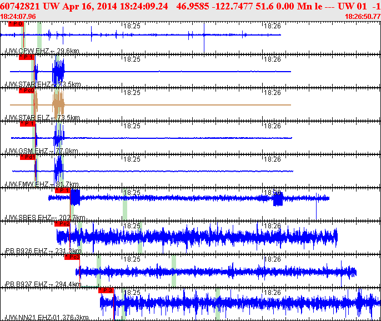Select the red P pick flag on UW.STAR EHZ trace
The height and width of the screenshot is (321, 381).
[x=26, y=57]
